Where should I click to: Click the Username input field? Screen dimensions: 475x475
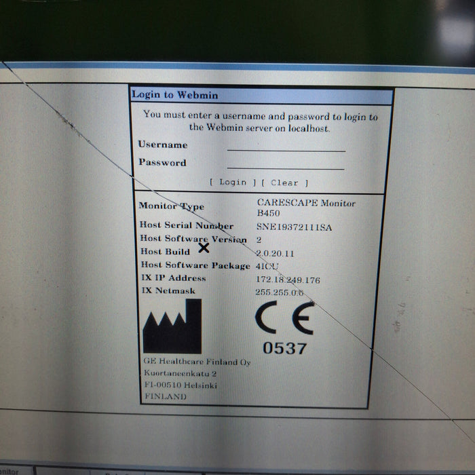pyautogui.click(x=286, y=145)
